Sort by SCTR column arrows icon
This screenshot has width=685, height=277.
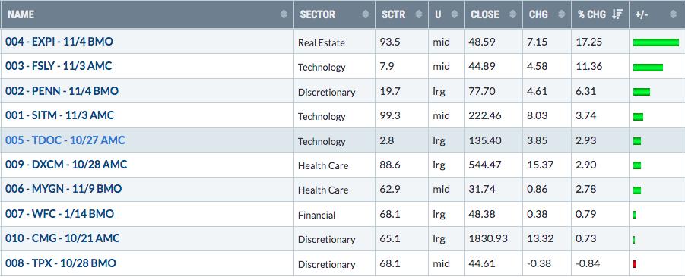coord(418,14)
